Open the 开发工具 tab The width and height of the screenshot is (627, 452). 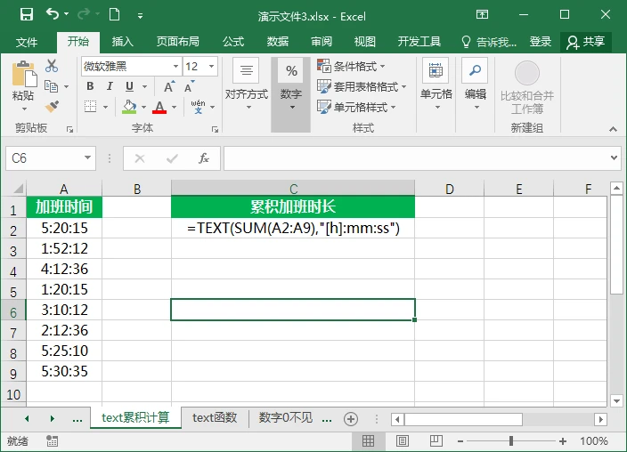419,42
